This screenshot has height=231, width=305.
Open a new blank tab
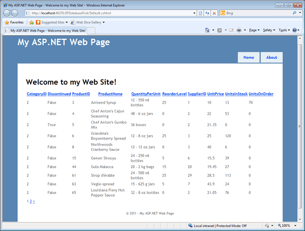[x=91, y=31]
